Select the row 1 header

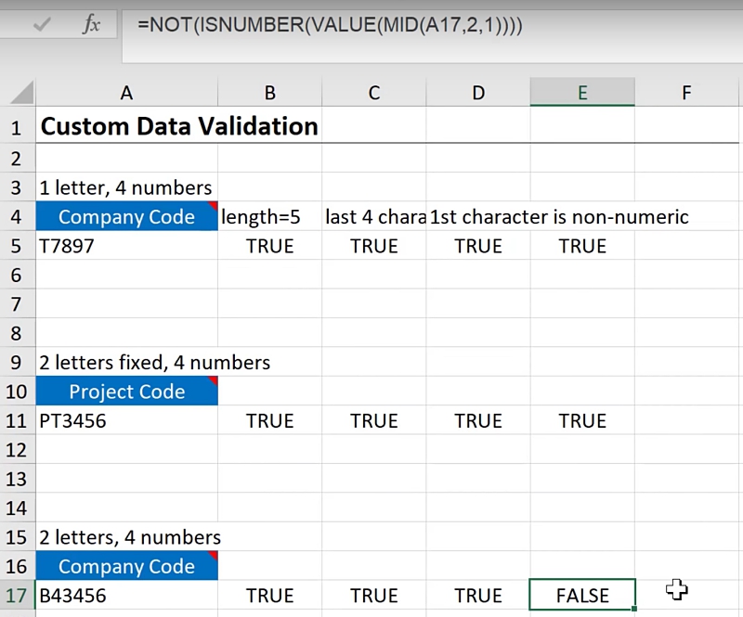17,126
